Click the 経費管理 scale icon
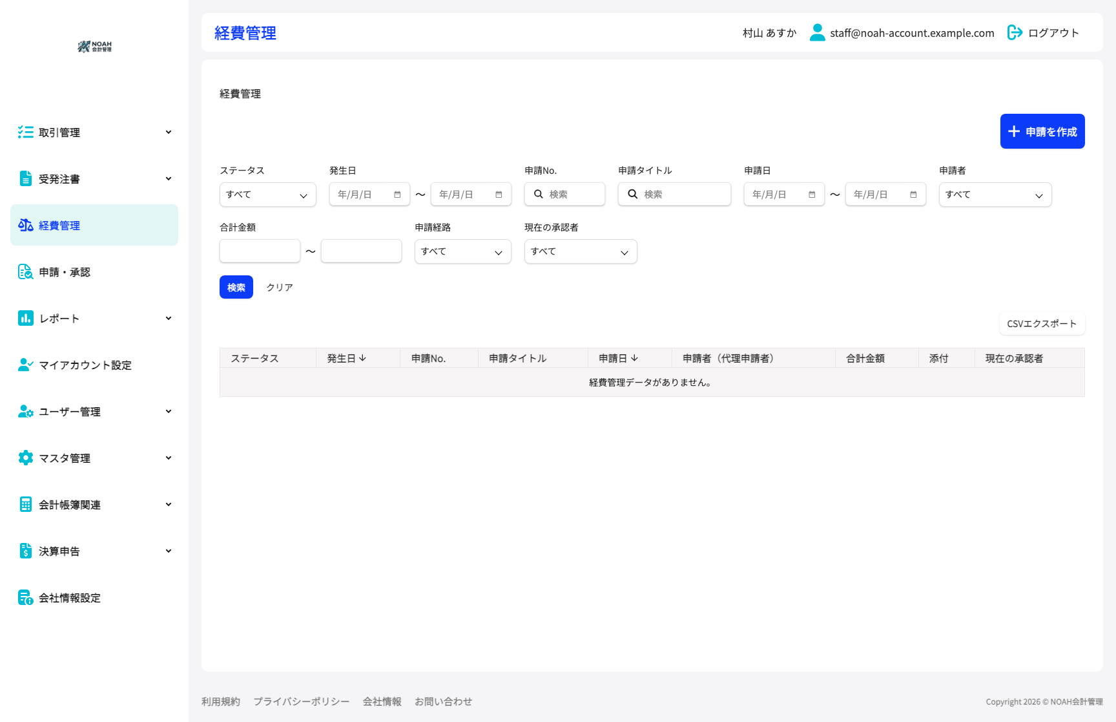Screen dimensions: 1116x722 26,225
